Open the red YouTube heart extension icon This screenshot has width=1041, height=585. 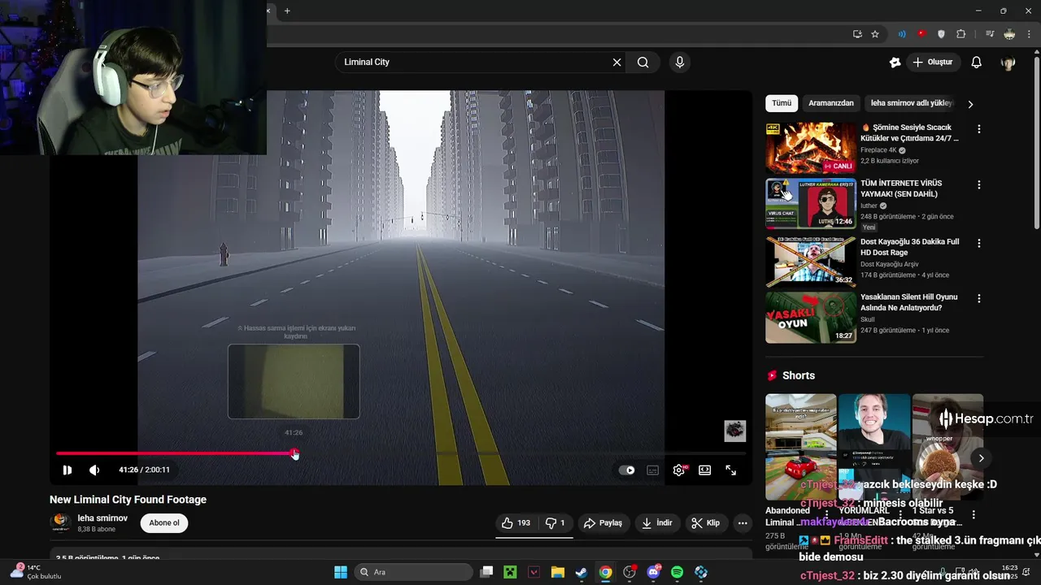pyautogui.click(x=921, y=34)
